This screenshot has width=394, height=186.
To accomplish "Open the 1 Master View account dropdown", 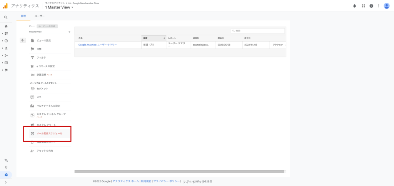I will (59, 8).
